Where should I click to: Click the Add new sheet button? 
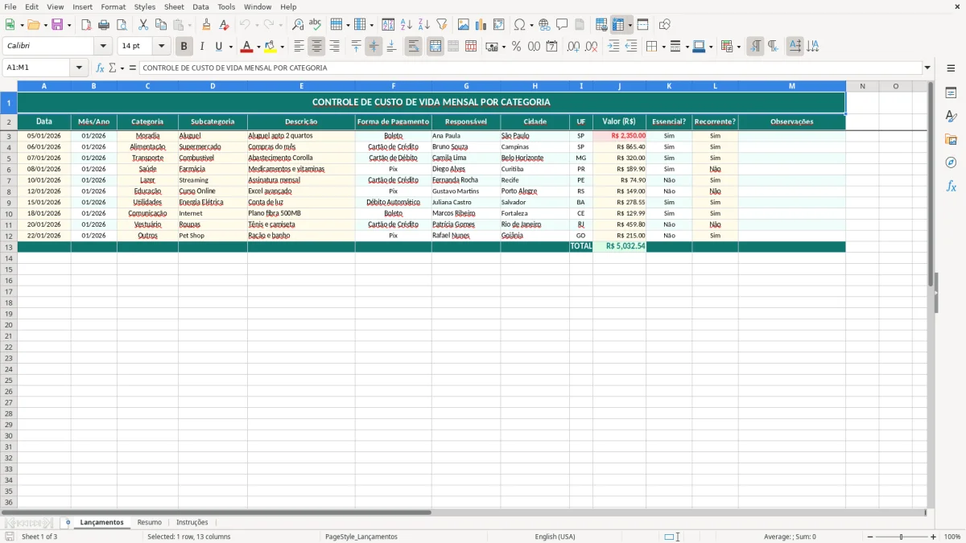tap(68, 522)
